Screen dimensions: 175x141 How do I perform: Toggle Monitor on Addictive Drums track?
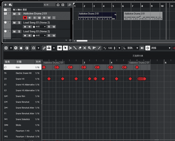[x=30, y=18]
